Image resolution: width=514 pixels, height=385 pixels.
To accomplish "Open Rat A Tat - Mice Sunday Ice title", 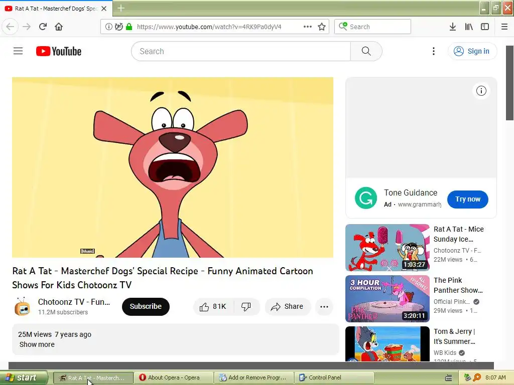I will click(459, 234).
